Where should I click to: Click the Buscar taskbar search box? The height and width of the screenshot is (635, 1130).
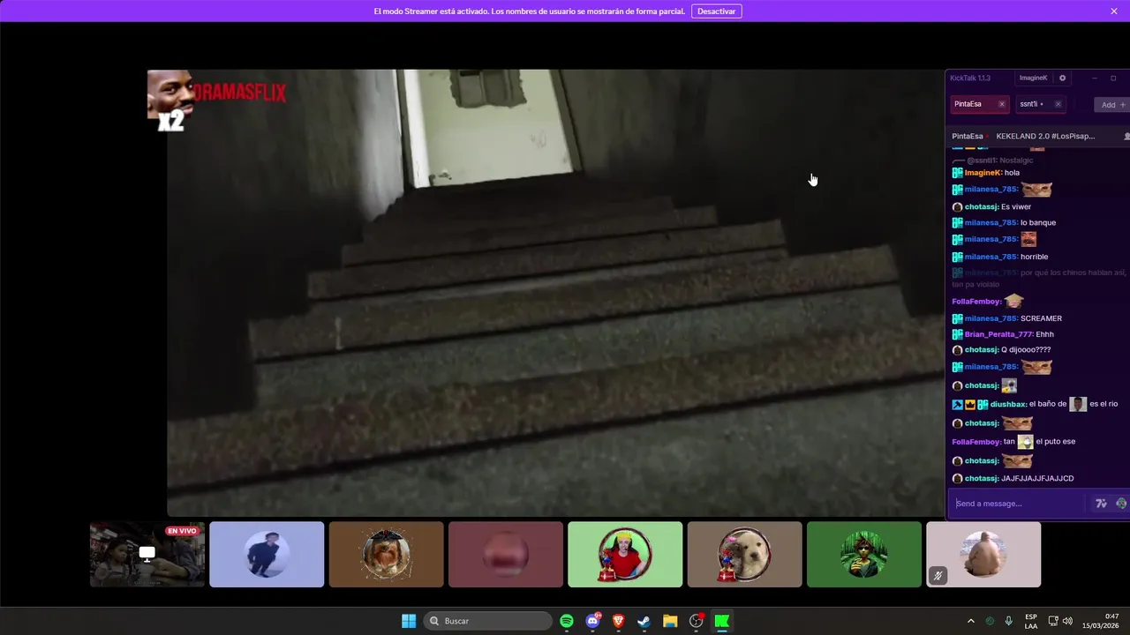[x=488, y=621]
